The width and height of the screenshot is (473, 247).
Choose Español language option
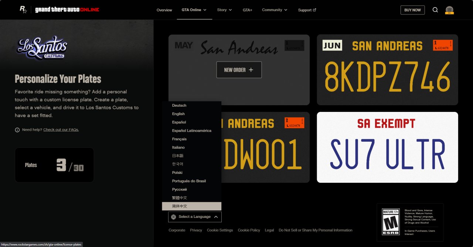(x=191, y=122)
